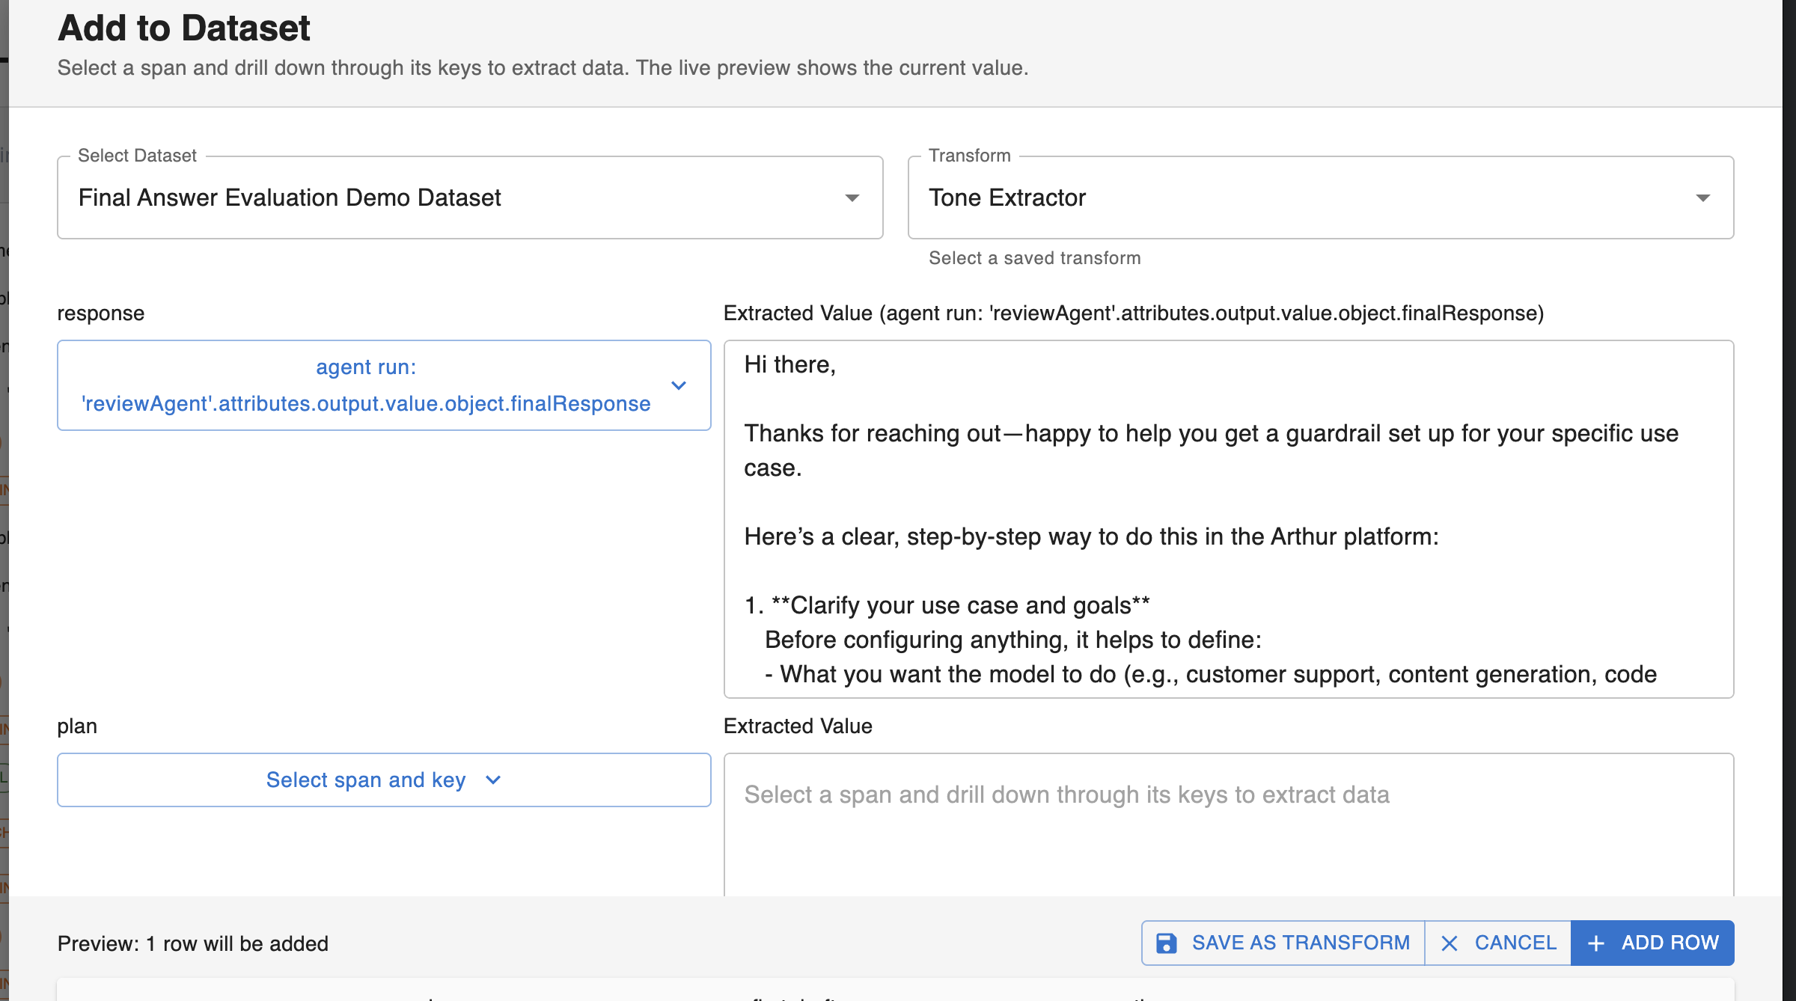
Task: Choose Final Answer Evaluation Demo Dataset field
Action: click(449, 198)
